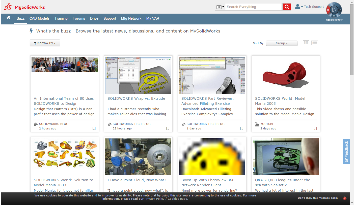355x205 pixels.
Task: Bookmark the Wrap vs. Extrude article
Action: [x=168, y=128]
